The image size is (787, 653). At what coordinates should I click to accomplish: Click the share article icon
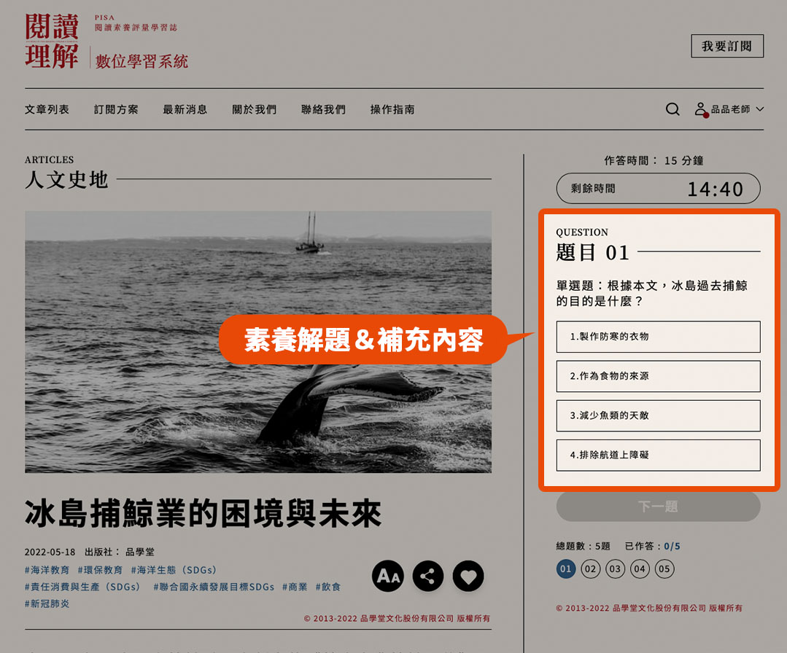point(428,576)
